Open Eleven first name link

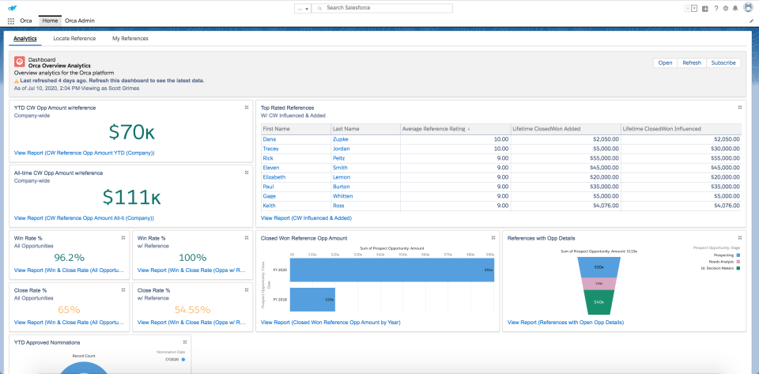pos(270,168)
